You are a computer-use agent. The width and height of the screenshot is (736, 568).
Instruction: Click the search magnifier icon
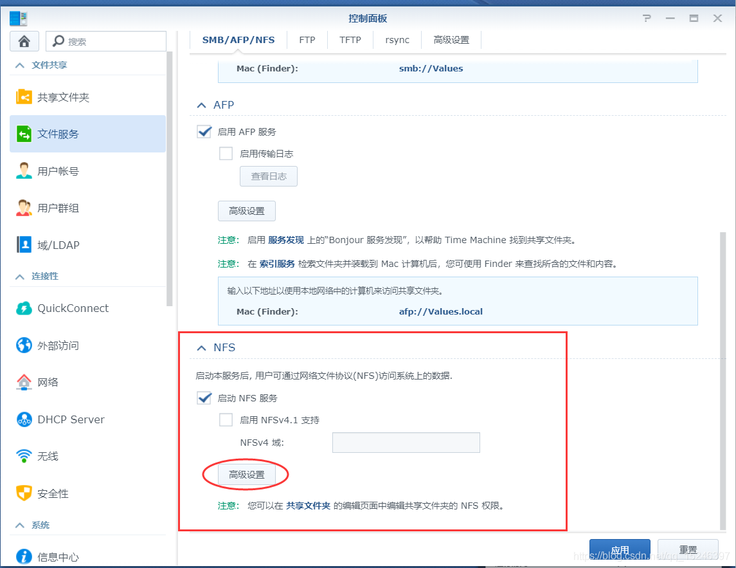click(58, 41)
